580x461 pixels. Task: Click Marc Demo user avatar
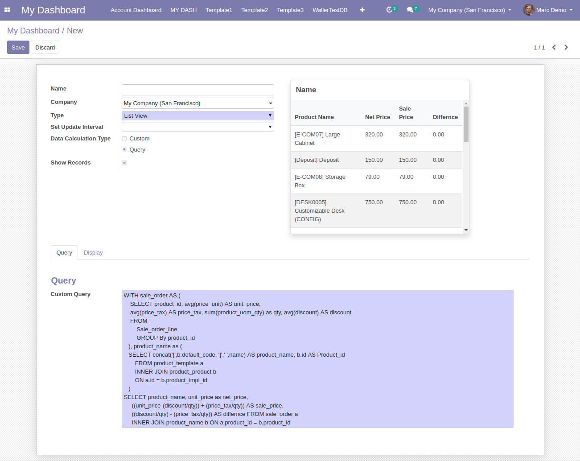(x=529, y=10)
